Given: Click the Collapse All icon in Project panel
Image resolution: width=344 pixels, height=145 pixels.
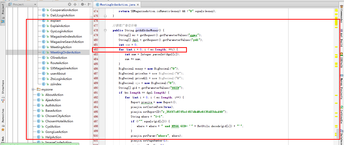Looking at the screenshot, I should click(x=75, y=4).
